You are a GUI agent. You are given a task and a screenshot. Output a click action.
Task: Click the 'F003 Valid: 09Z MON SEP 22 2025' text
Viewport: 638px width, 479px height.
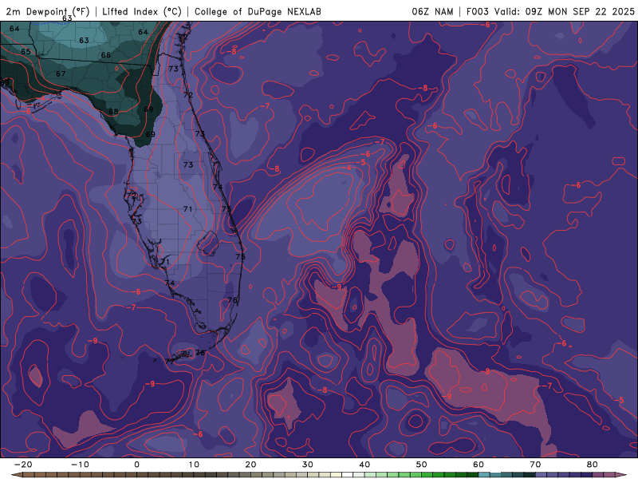(550, 12)
